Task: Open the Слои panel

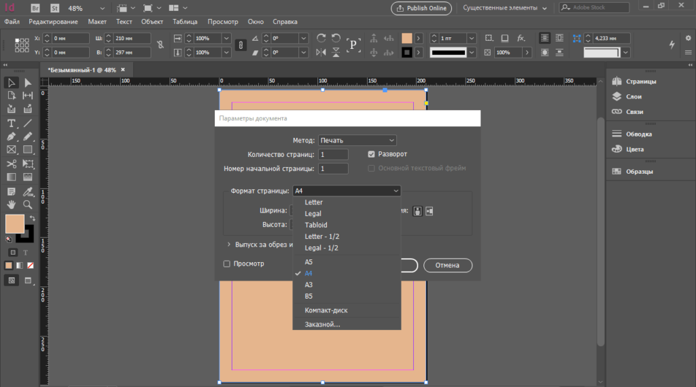Action: (633, 96)
